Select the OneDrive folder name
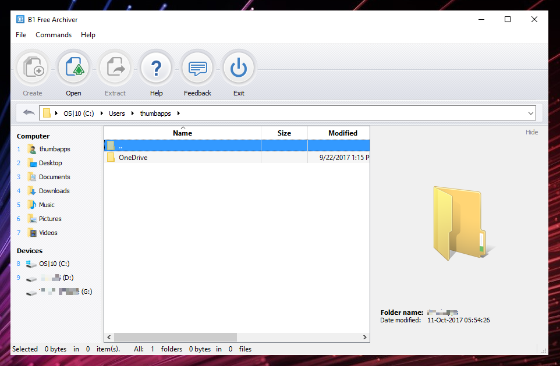Image resolution: width=560 pixels, height=366 pixels. (x=133, y=158)
